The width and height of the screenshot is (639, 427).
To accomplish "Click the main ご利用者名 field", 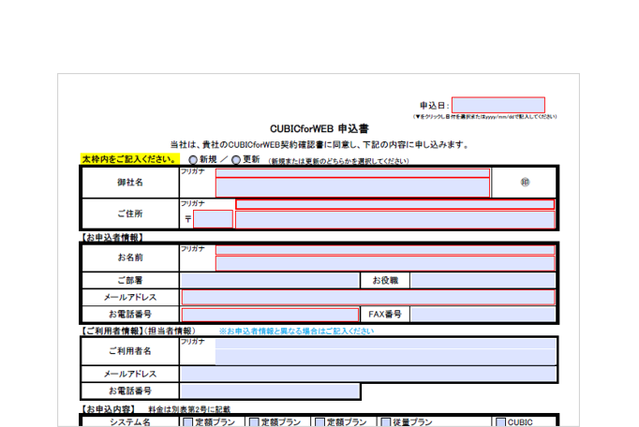I will [385, 357].
